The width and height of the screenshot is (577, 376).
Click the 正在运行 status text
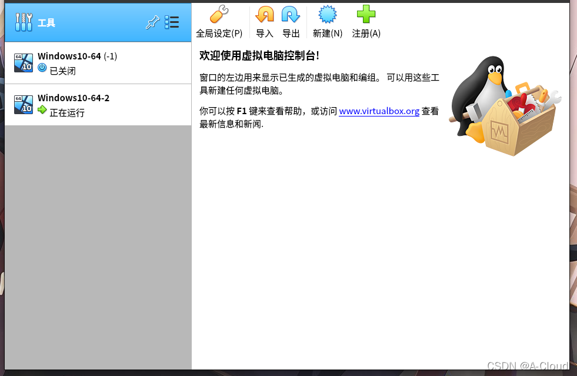[x=67, y=113]
